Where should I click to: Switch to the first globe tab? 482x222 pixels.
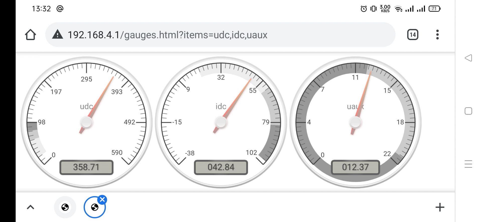65,207
